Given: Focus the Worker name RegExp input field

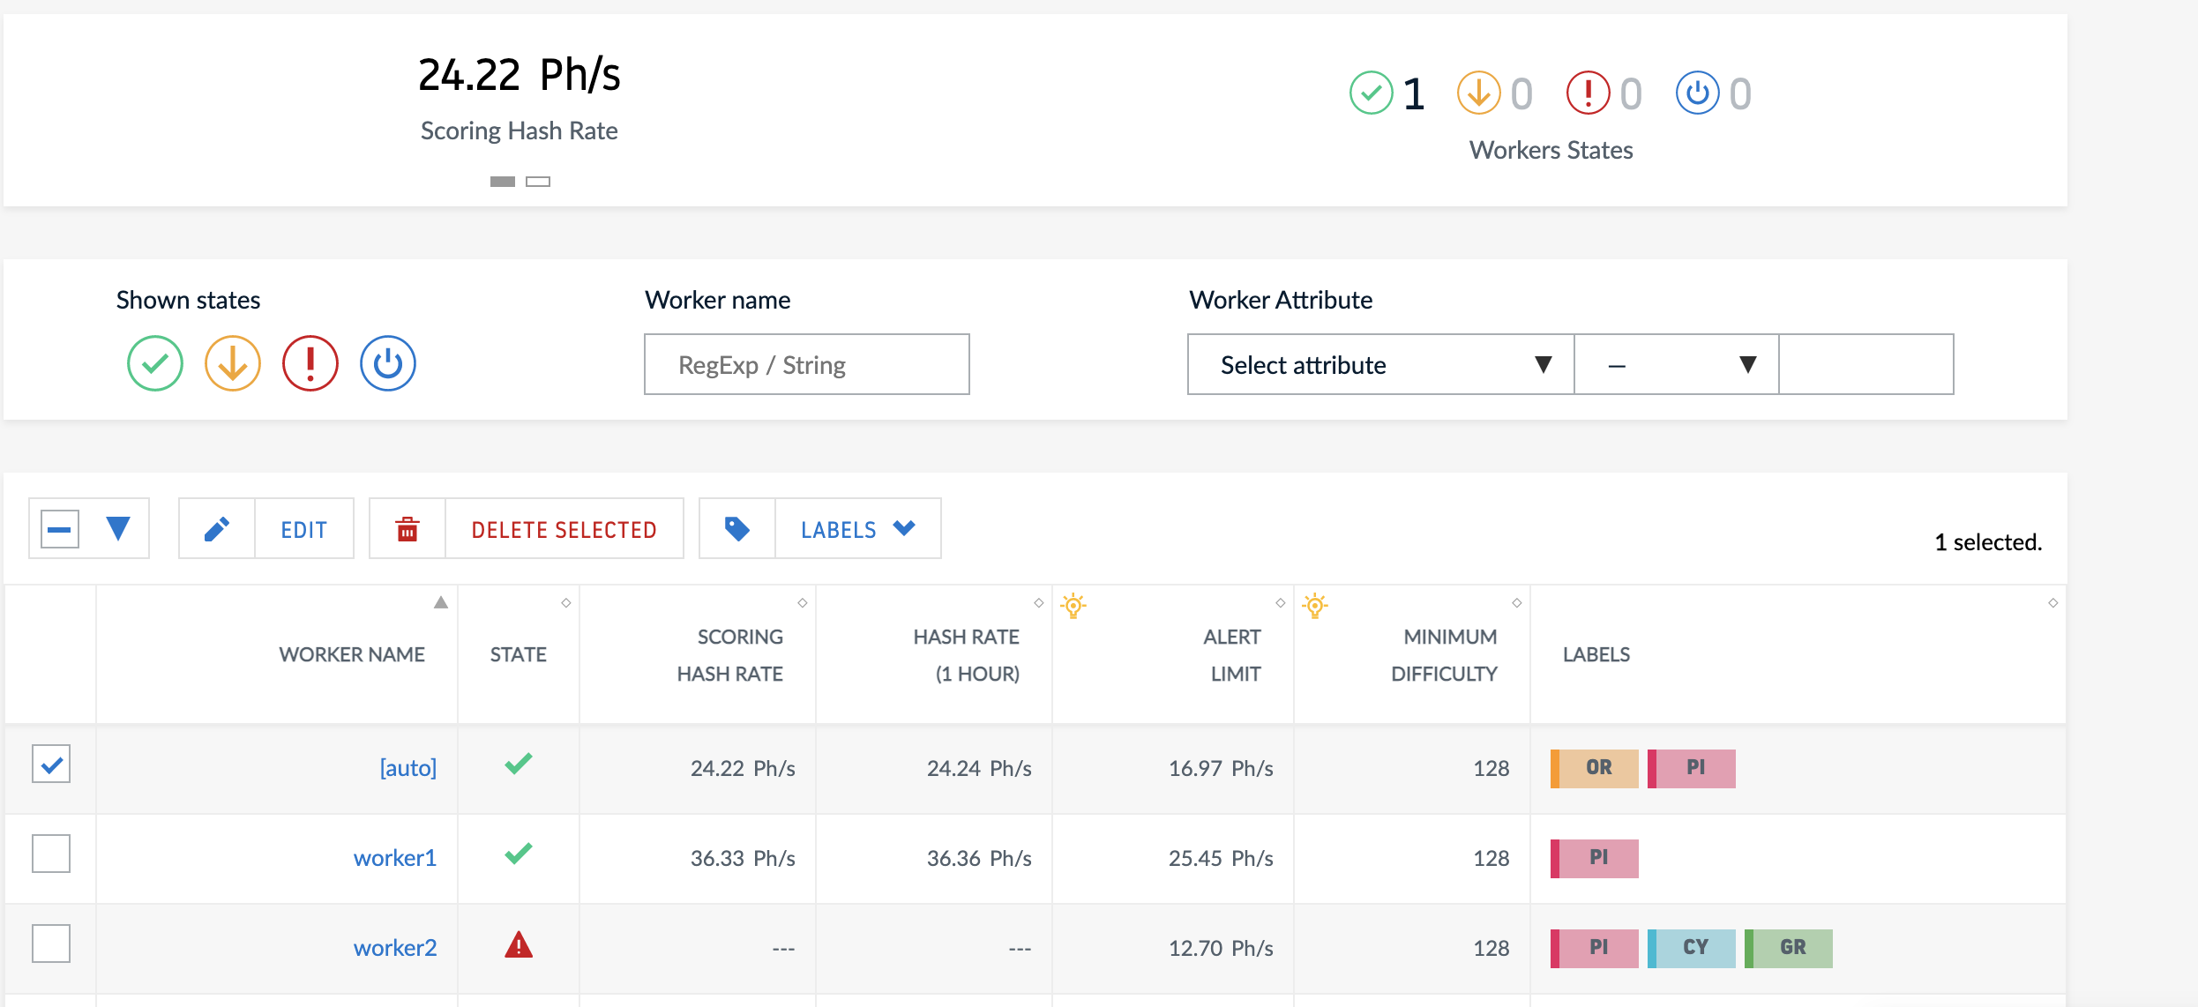Looking at the screenshot, I should 806,365.
